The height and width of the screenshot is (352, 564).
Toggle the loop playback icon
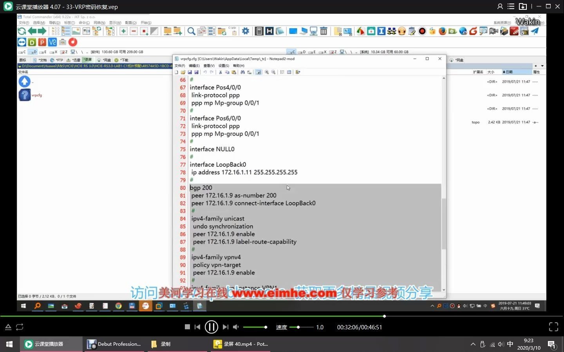(x=20, y=327)
